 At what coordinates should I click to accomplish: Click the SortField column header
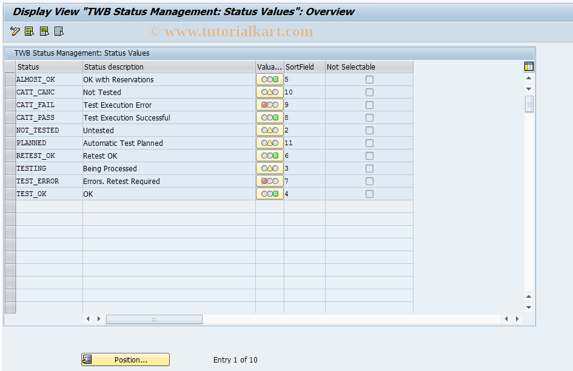tap(305, 67)
